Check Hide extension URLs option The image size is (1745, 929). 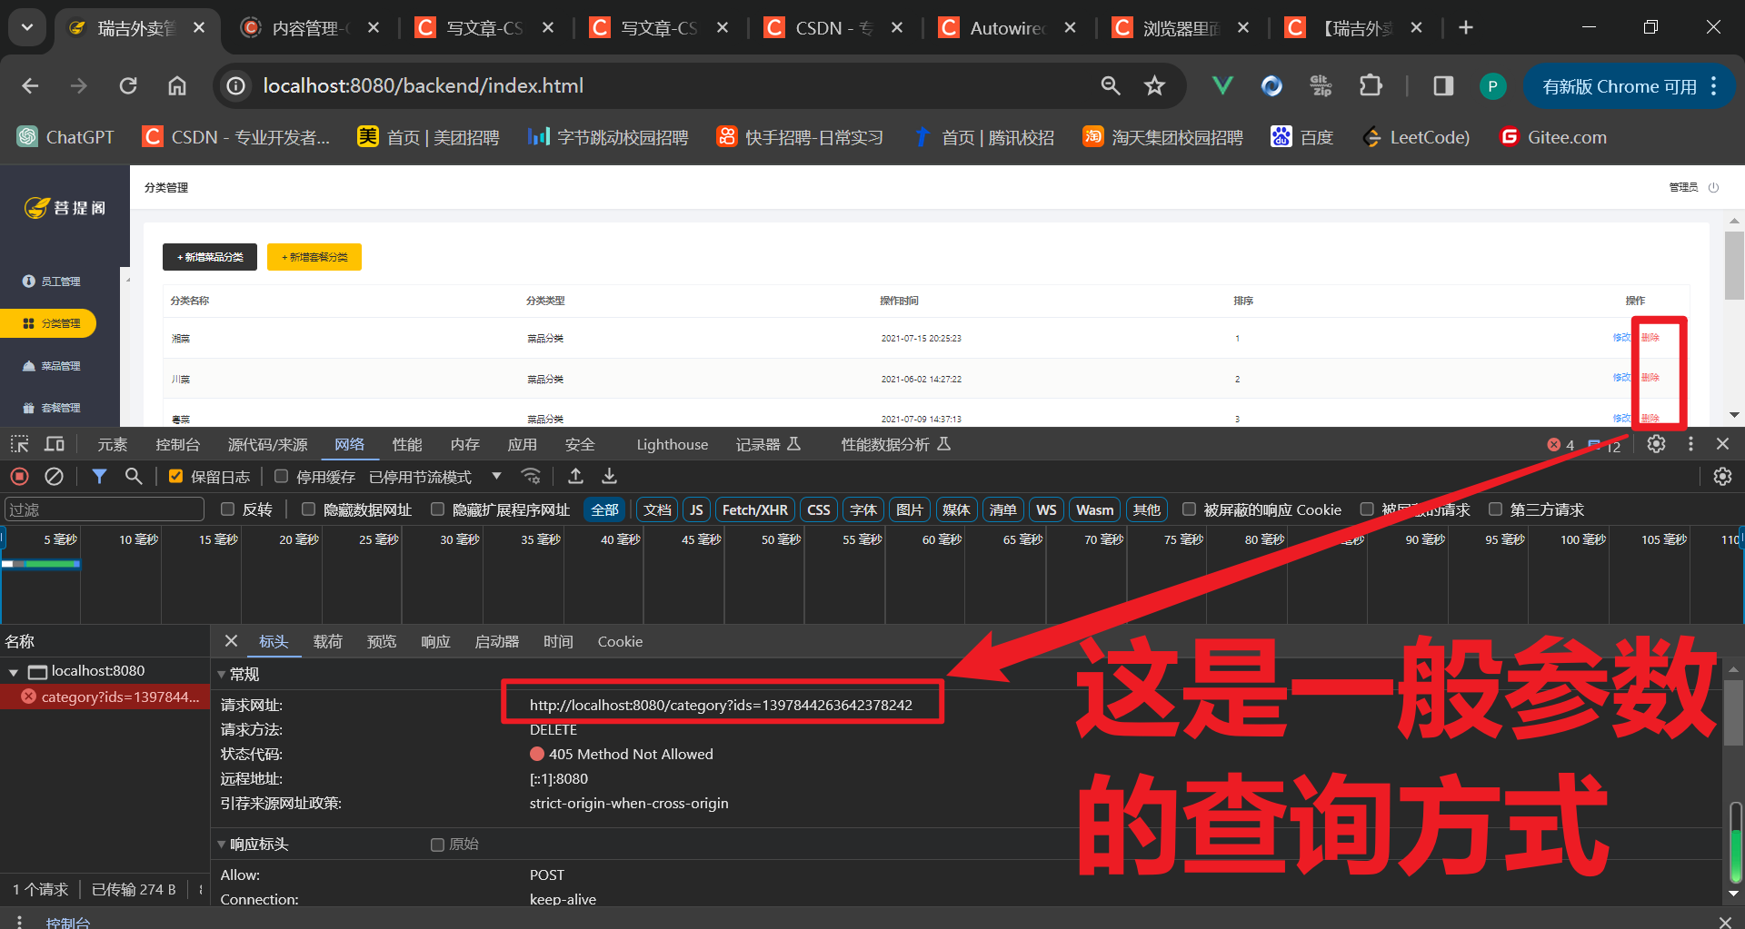(437, 509)
